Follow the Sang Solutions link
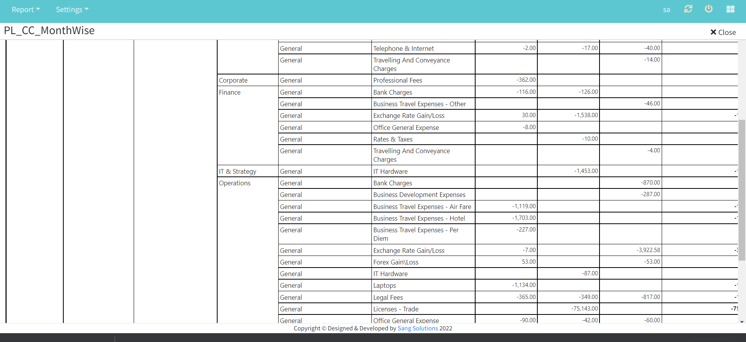The height and width of the screenshot is (342, 746). point(418,328)
